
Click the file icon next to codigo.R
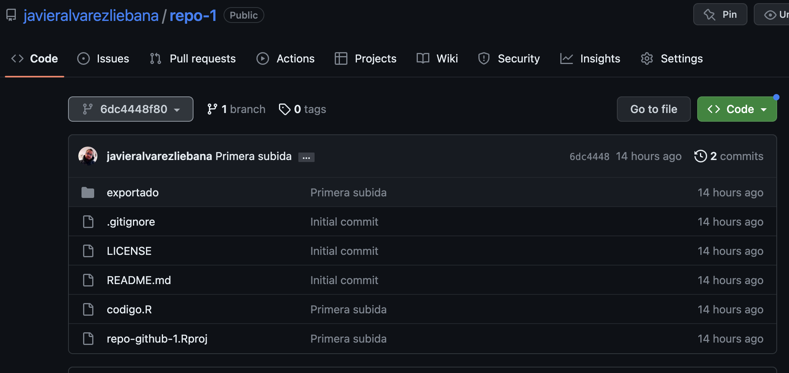[x=88, y=309]
